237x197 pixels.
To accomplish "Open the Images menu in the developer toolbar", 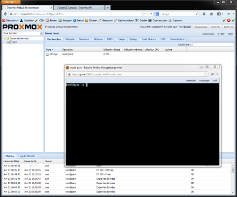I will click(x=65, y=21).
